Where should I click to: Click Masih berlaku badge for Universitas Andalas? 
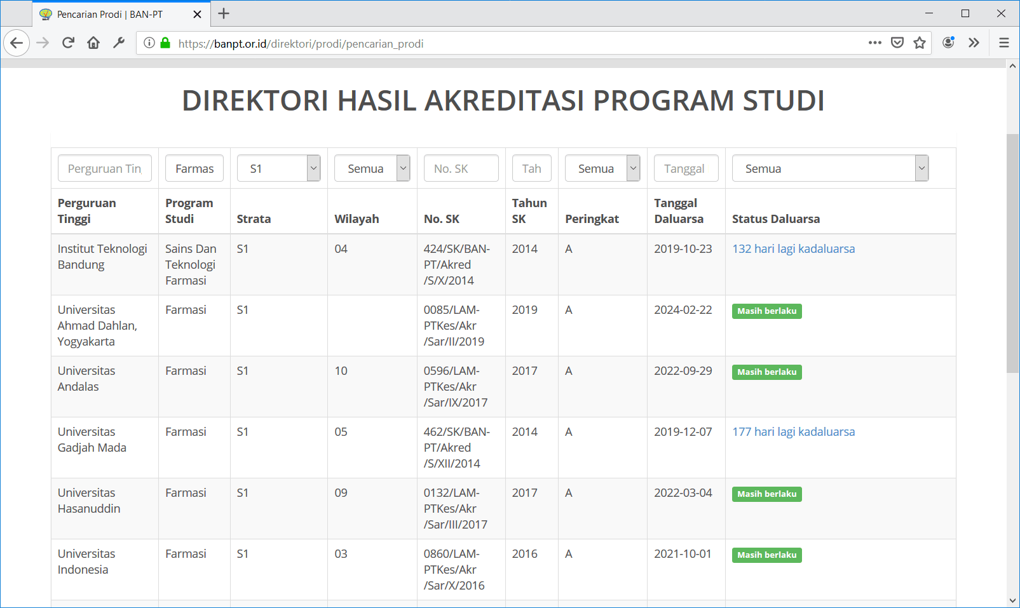[767, 372]
